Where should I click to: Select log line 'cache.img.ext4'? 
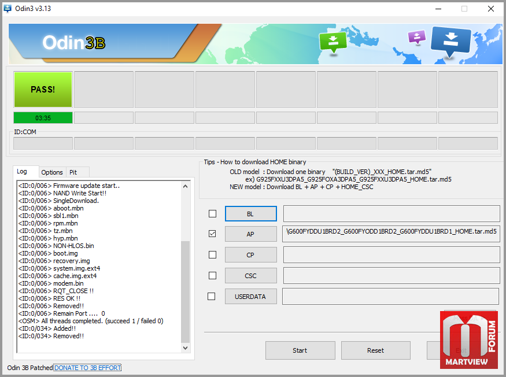point(58,276)
